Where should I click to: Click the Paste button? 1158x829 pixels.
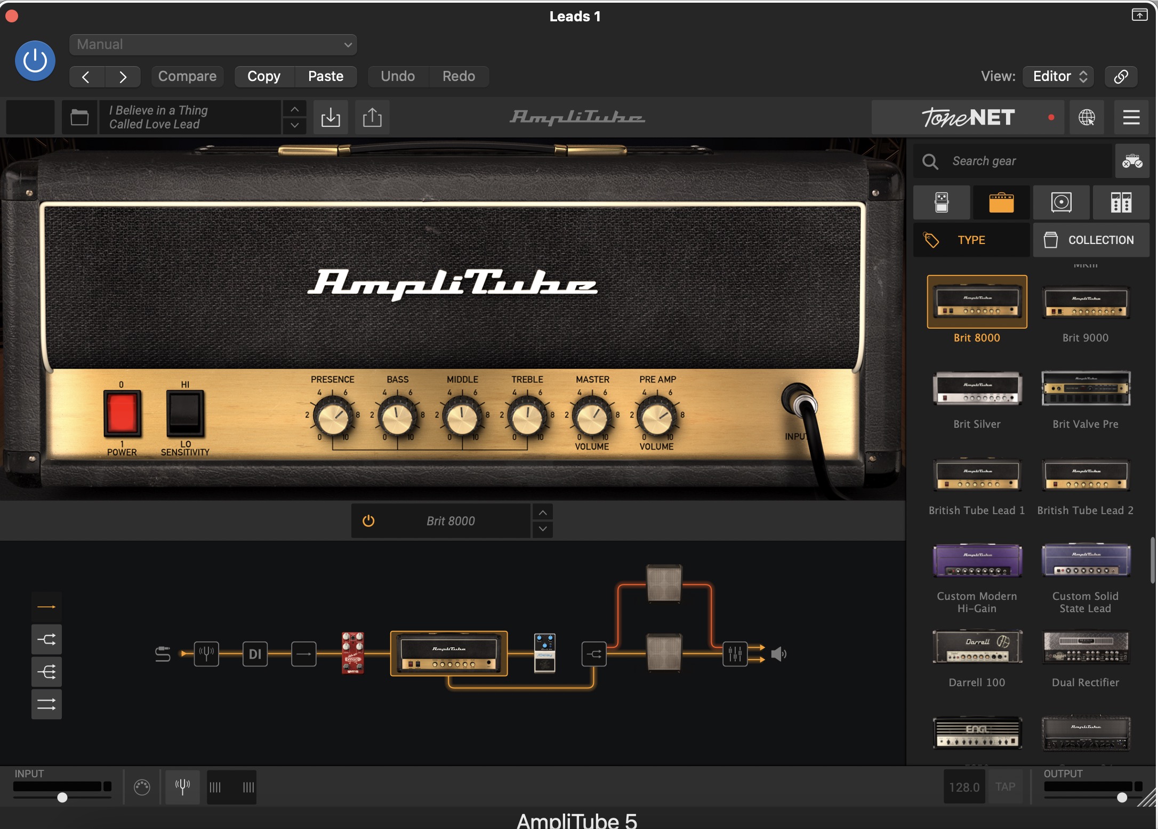(326, 76)
